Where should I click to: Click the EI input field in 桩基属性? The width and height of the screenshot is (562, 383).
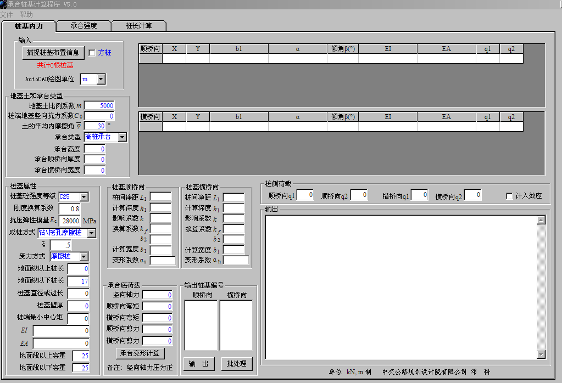(62, 331)
